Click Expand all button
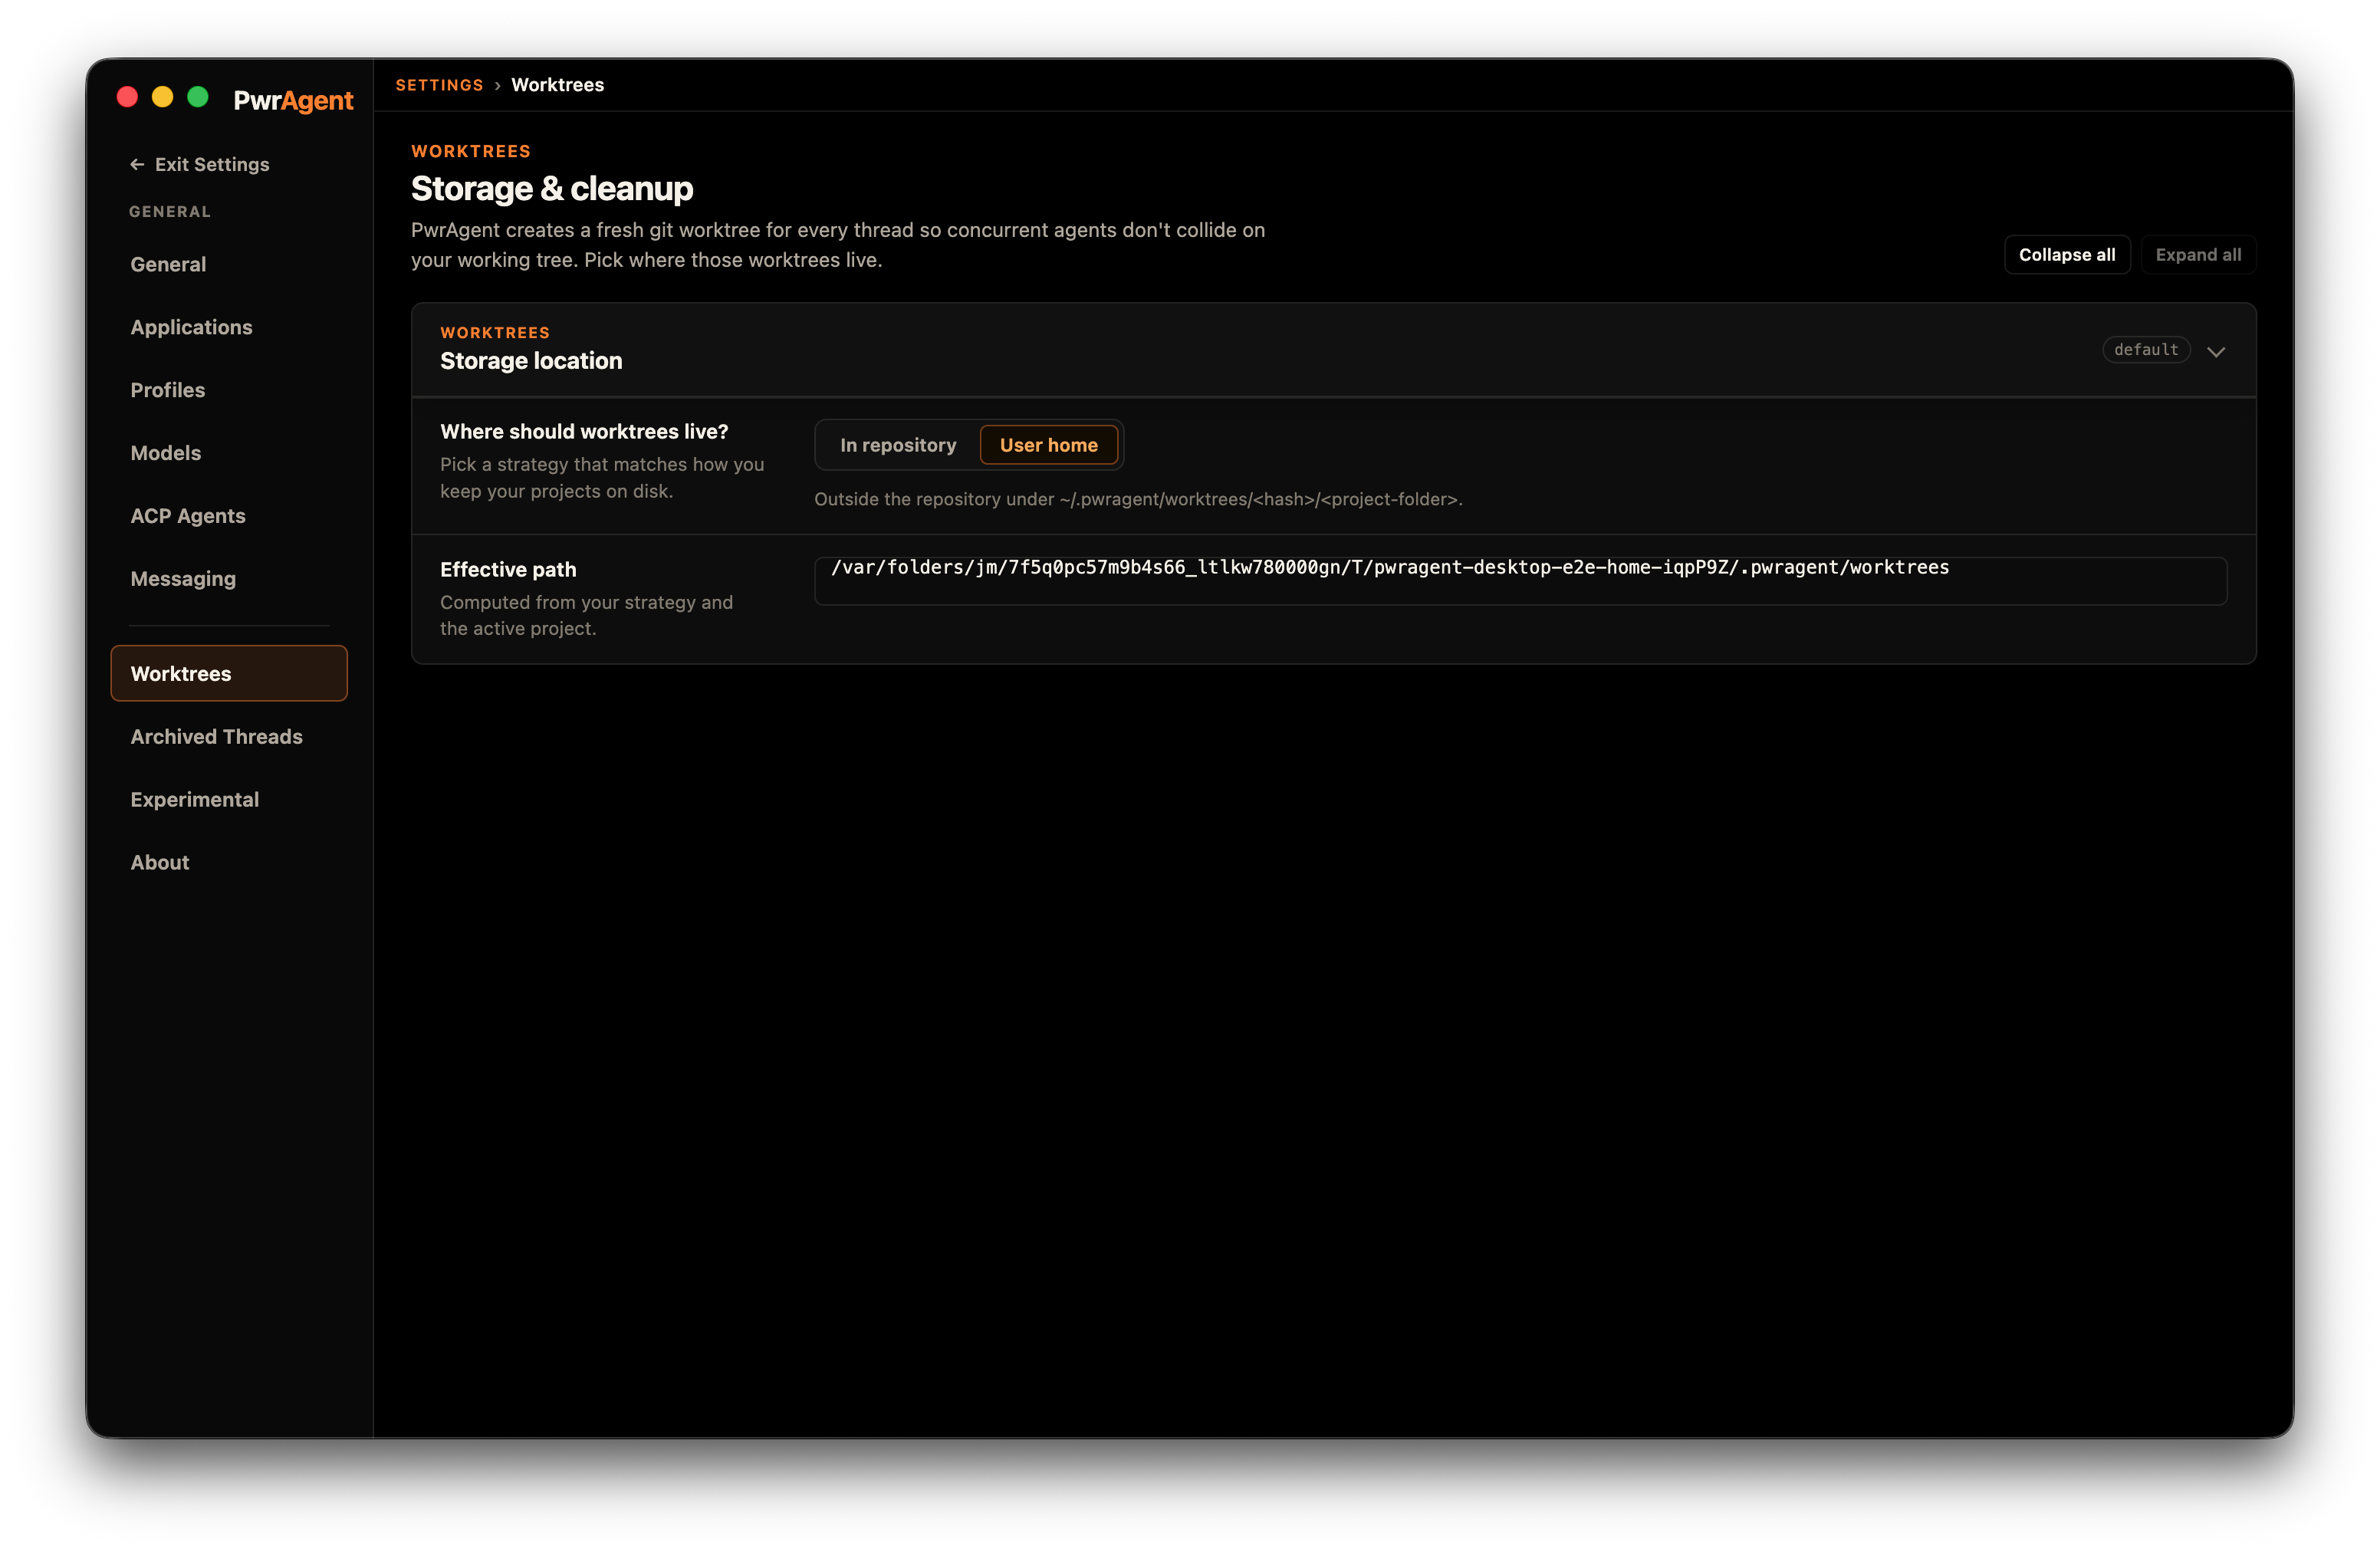 [2198, 255]
